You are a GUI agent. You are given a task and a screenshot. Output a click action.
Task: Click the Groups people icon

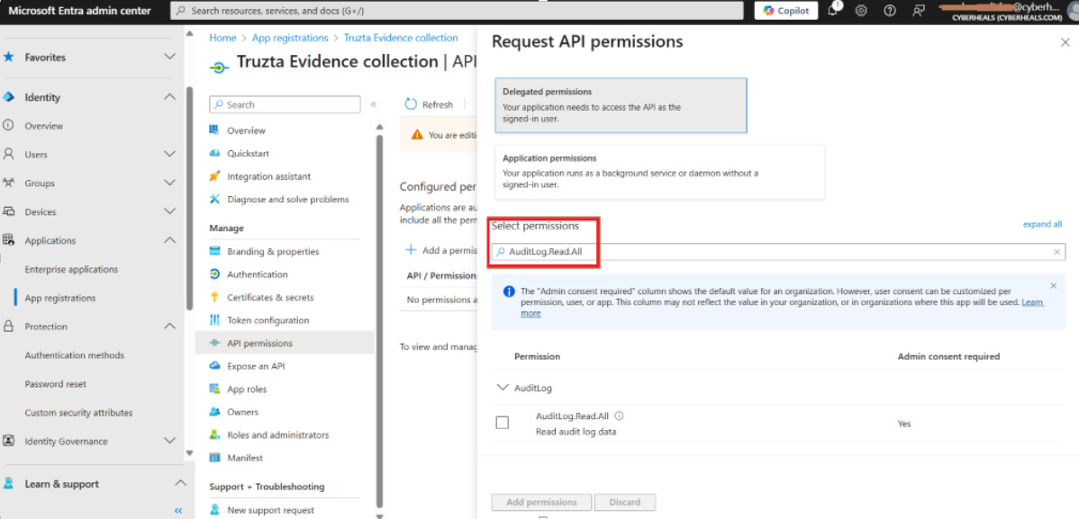click(8, 183)
